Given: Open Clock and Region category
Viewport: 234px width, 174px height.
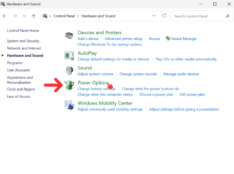Looking at the screenshot, I should tap(21, 89).
